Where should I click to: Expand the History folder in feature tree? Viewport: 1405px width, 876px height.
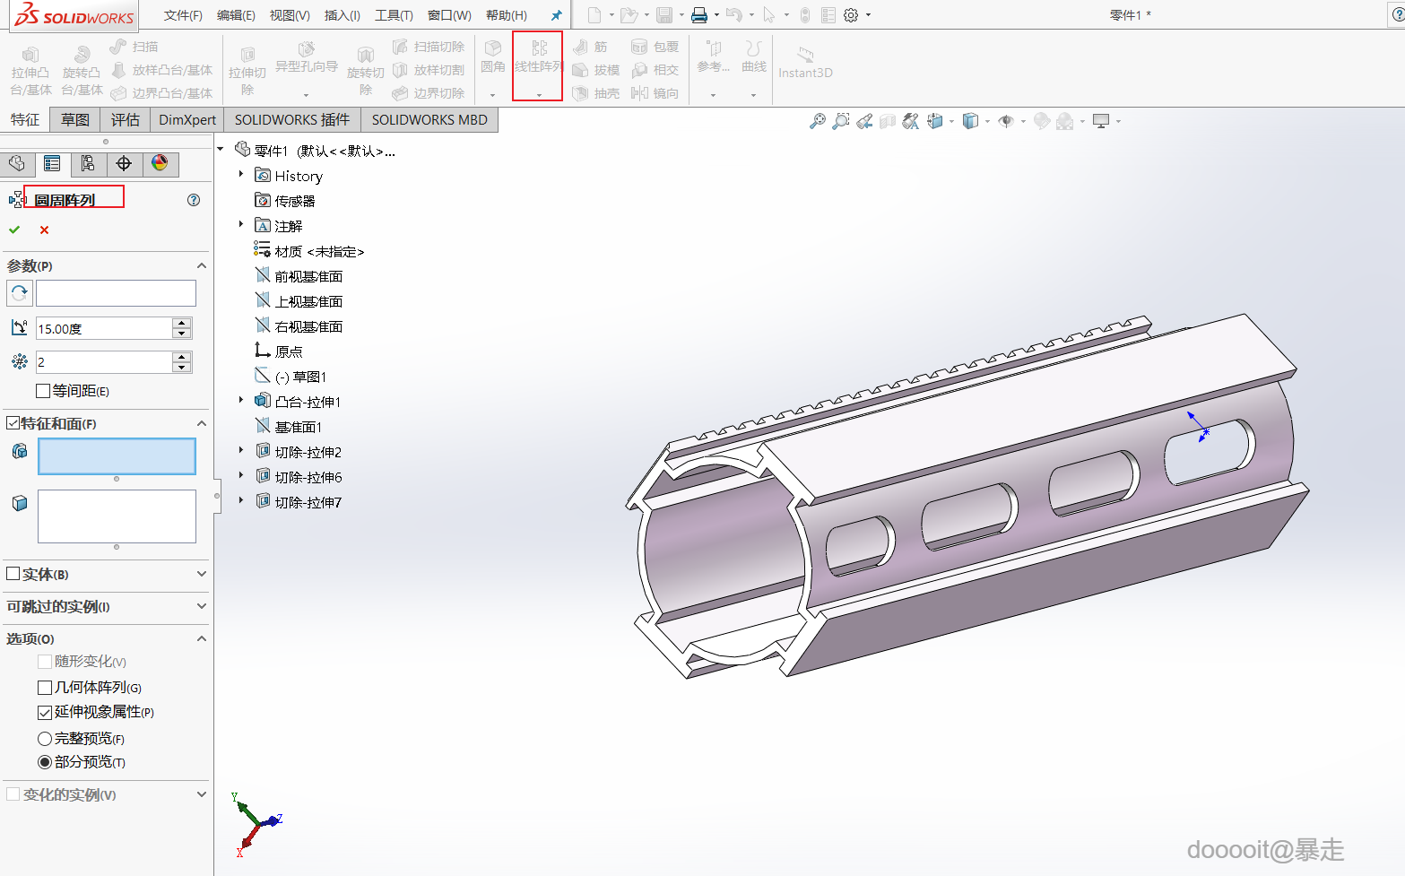coord(241,175)
